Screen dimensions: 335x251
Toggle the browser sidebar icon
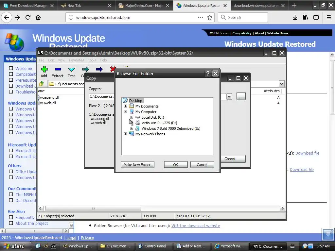coord(316,17)
